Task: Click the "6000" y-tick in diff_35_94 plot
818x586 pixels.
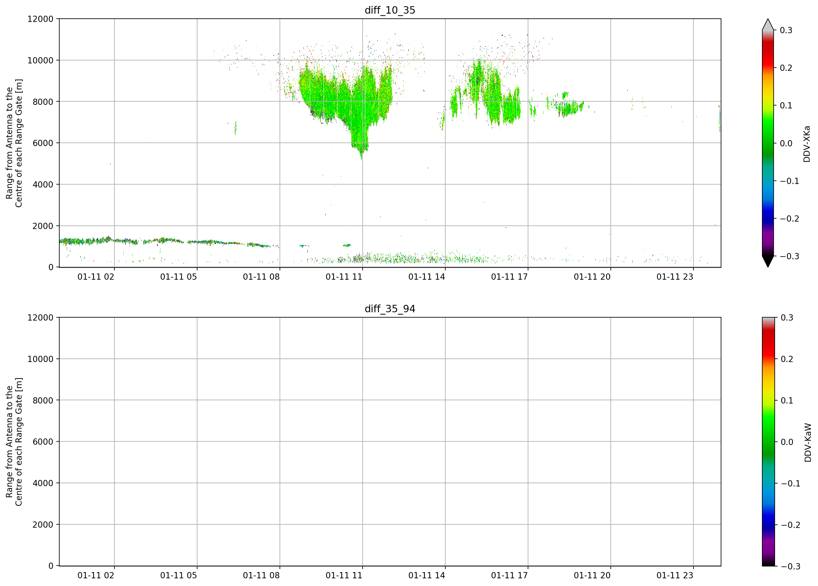Action: [x=43, y=442]
